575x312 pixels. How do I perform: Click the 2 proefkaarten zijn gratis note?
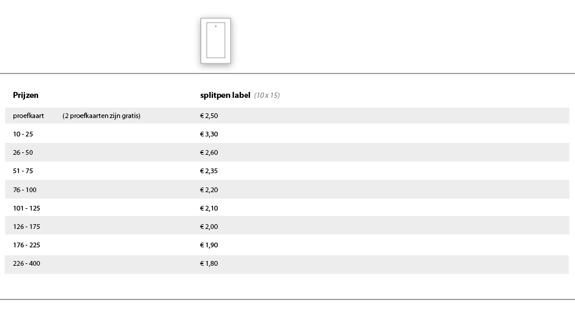101,116
